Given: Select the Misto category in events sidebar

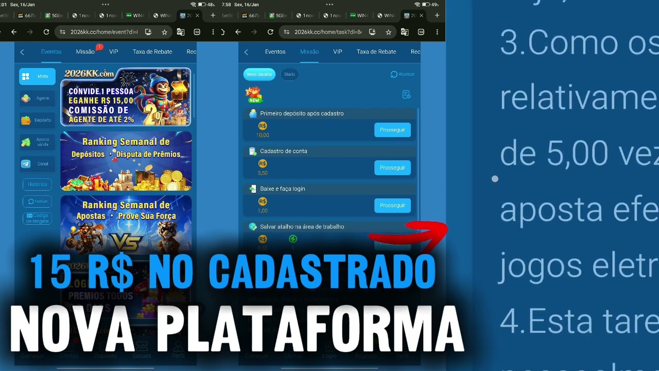Looking at the screenshot, I should coord(37,76).
